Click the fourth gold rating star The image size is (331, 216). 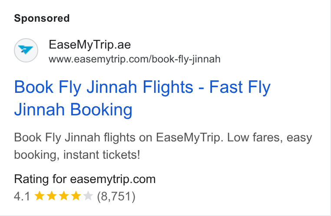(x=76, y=196)
